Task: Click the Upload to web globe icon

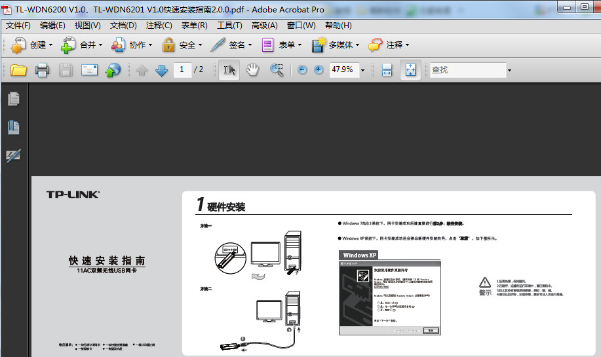Action: pos(113,69)
